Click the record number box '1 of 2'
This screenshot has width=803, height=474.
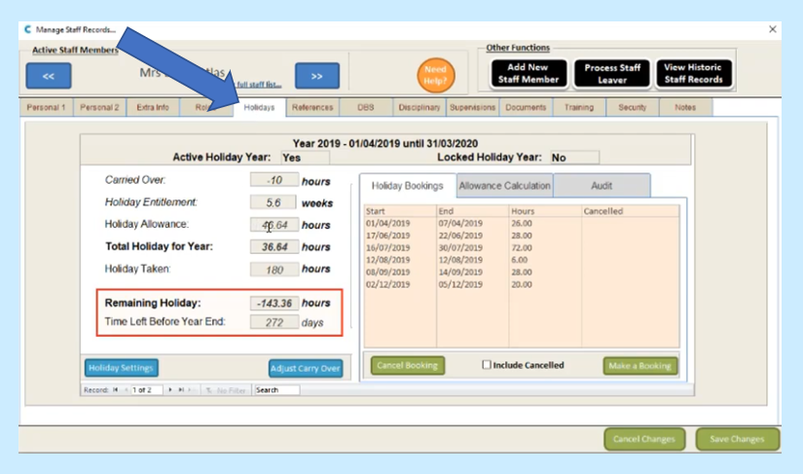[x=146, y=390]
